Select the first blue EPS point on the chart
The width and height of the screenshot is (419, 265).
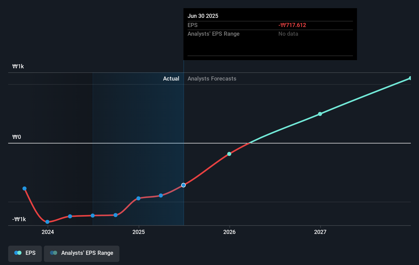pos(24,188)
